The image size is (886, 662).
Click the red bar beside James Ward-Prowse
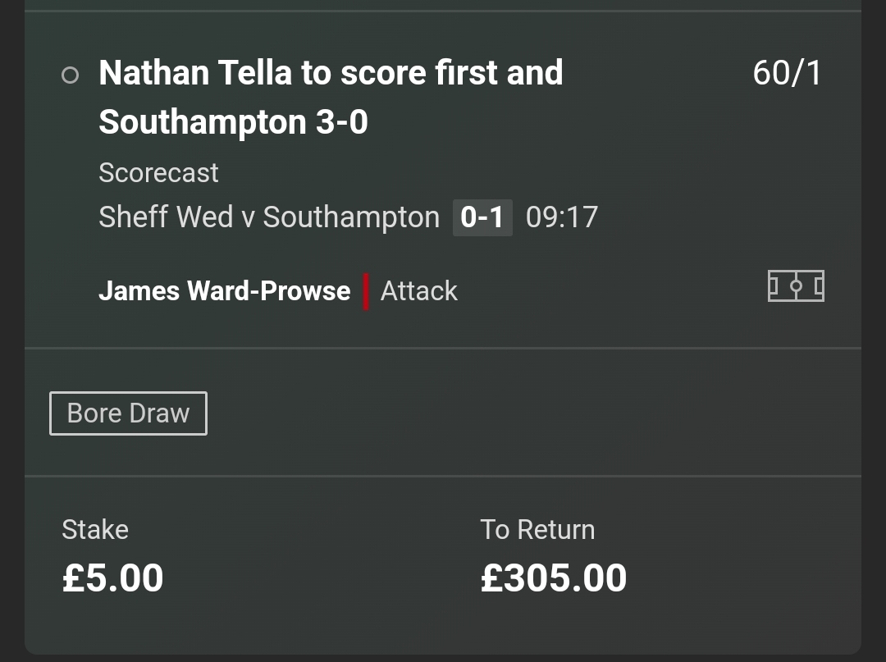point(366,291)
